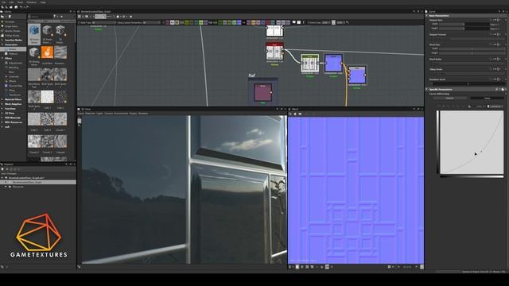Select the highlighted graph in Explorer
Screen dimensions: 509x286
(38, 182)
